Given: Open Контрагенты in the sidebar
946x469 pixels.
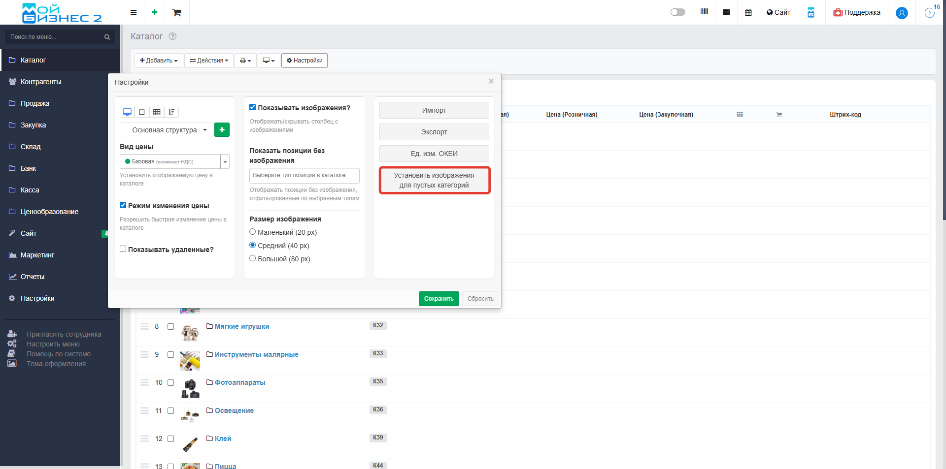Looking at the screenshot, I should [41, 82].
